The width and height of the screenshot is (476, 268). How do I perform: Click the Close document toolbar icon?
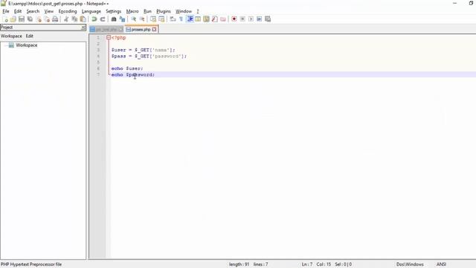(39, 19)
